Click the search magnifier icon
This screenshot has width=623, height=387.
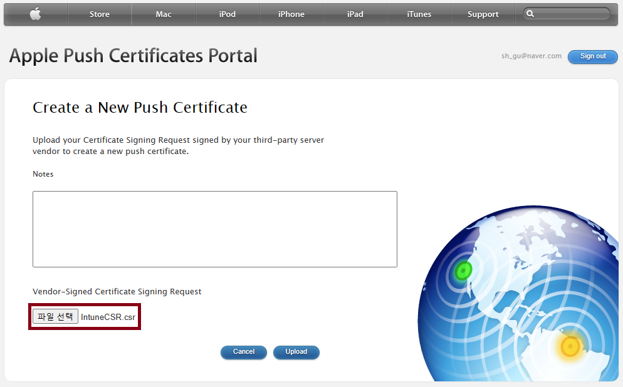(530, 14)
